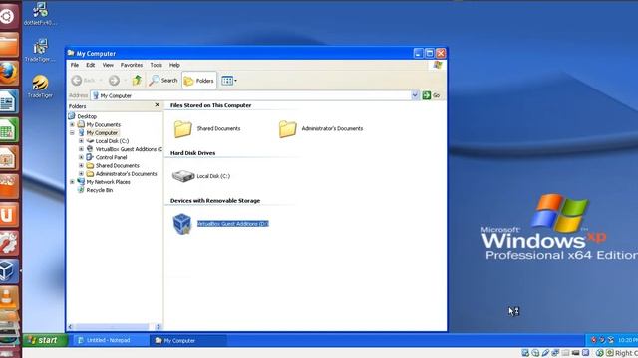Click the red shield tray icon
Image resolution: width=638 pixels, height=358 pixels.
[593, 340]
